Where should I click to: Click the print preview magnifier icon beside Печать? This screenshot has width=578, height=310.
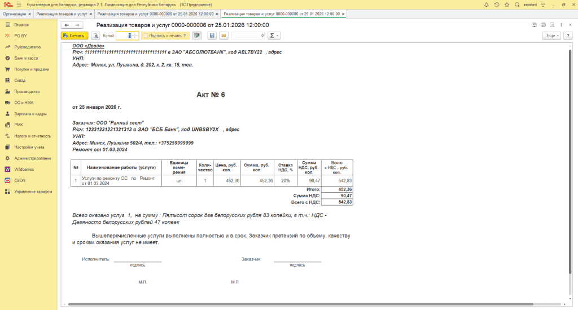(95, 36)
